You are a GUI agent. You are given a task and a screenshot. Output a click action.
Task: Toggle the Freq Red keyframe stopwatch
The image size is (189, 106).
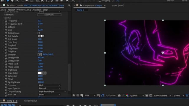tap(6, 45)
